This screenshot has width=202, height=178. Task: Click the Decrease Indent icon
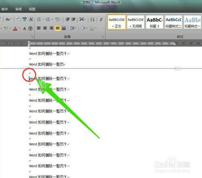(x=67, y=19)
